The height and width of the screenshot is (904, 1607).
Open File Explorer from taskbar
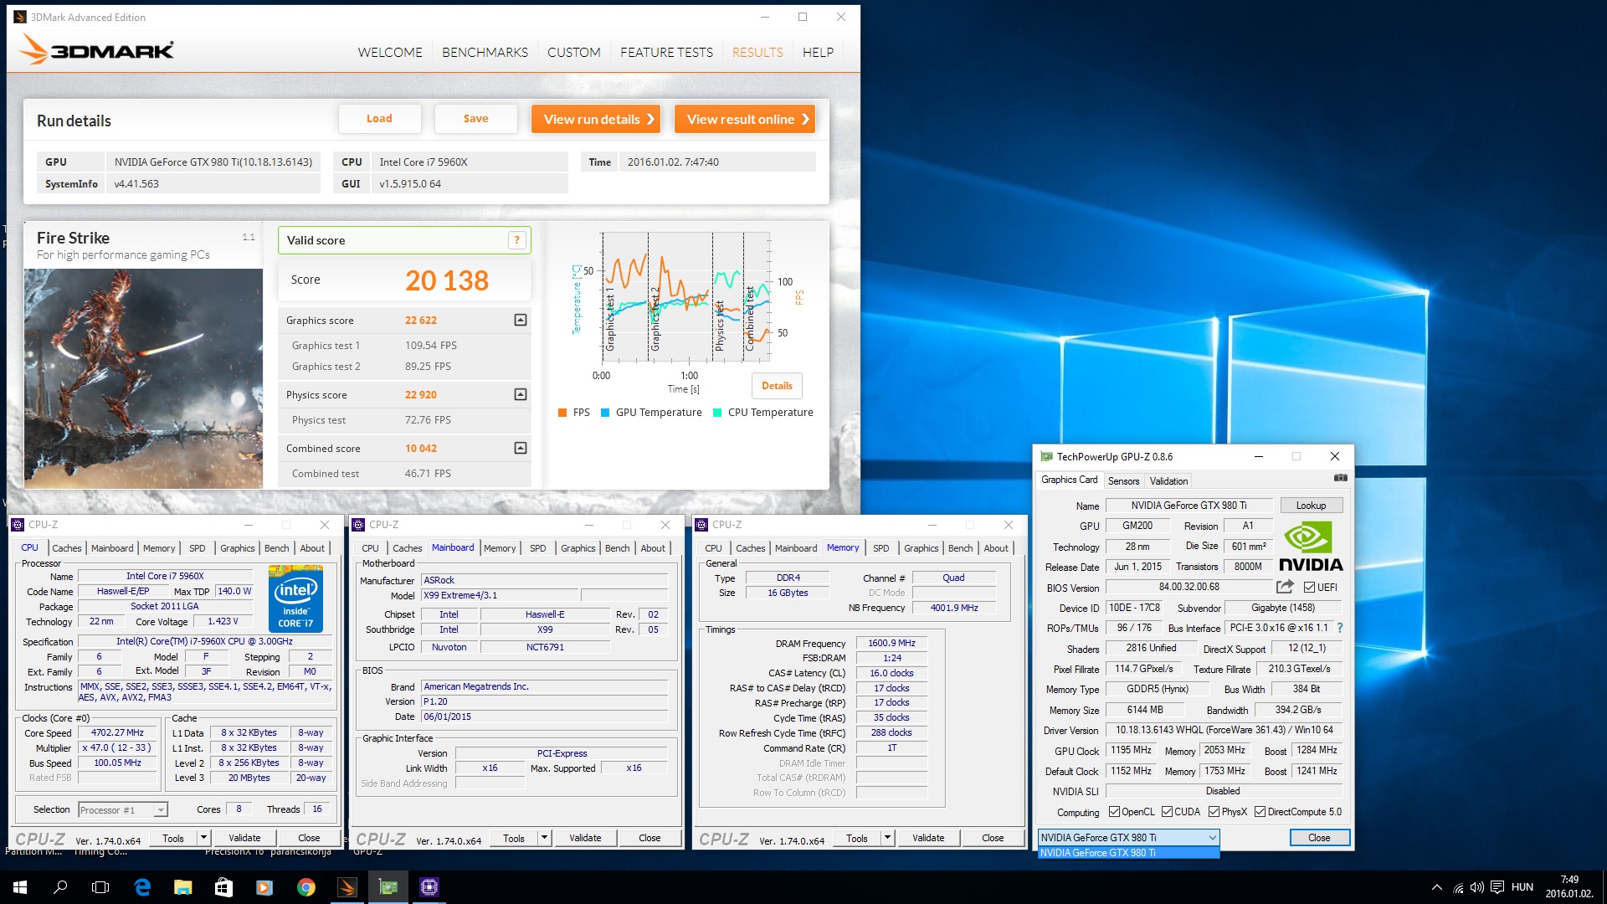click(x=182, y=887)
